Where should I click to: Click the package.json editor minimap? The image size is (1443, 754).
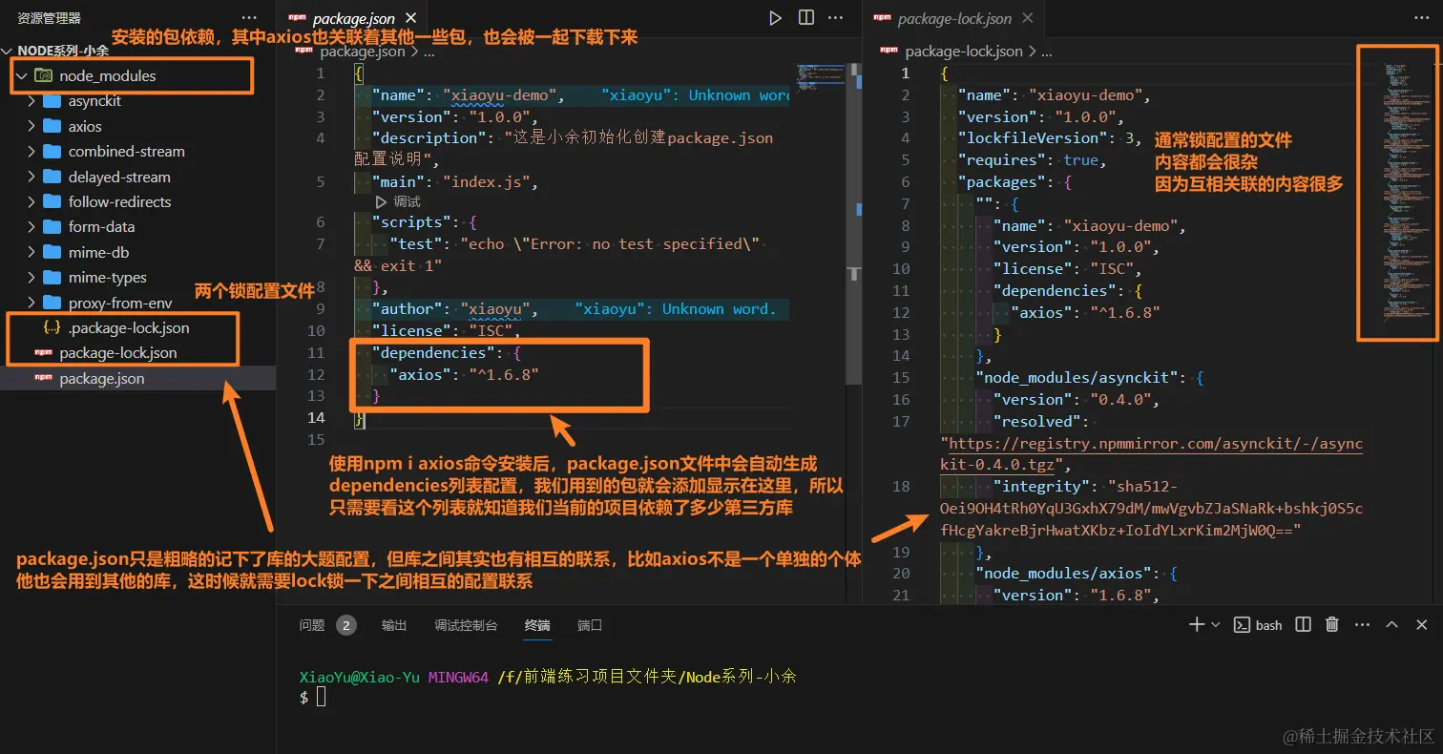coord(820,76)
